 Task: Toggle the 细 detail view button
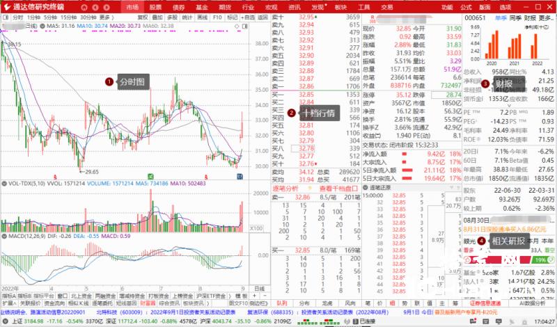click(392, 303)
